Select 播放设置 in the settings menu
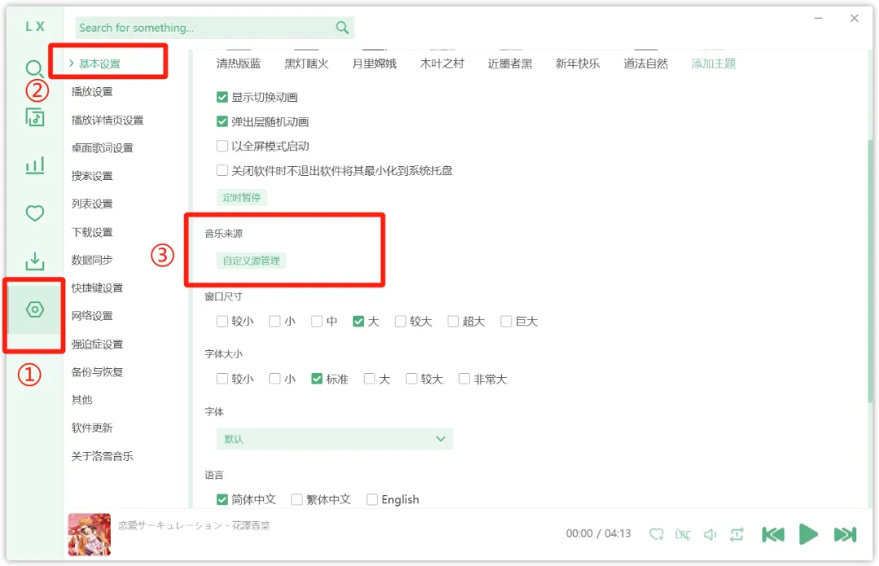This screenshot has height=566, width=879. [x=92, y=92]
